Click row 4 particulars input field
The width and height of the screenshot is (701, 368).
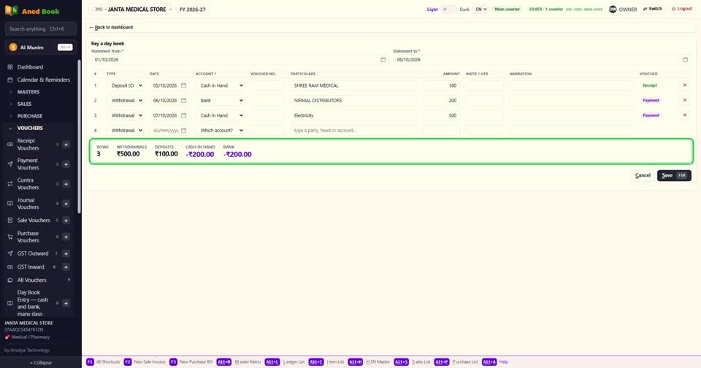tap(353, 131)
